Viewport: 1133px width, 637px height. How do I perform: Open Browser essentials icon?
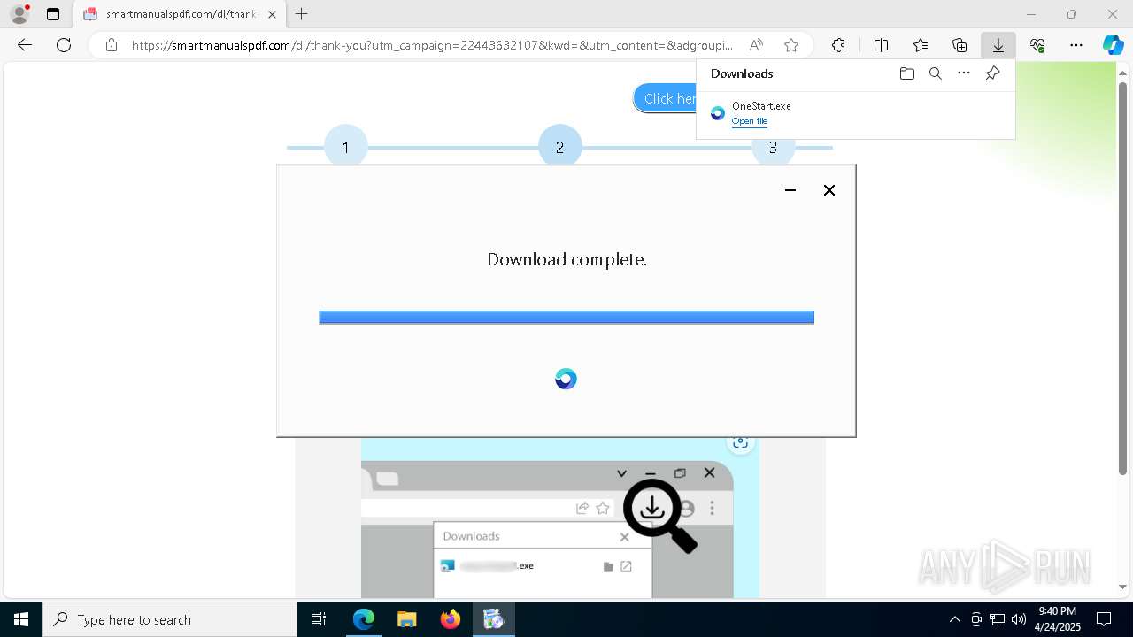(x=1037, y=45)
